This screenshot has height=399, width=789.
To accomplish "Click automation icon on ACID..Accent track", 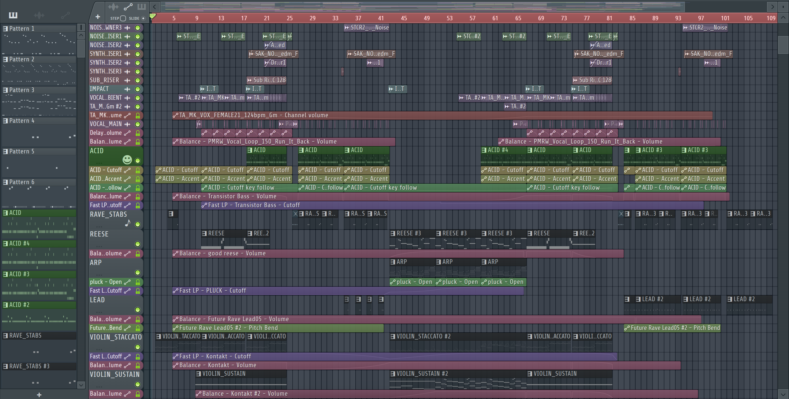I will pos(127,179).
